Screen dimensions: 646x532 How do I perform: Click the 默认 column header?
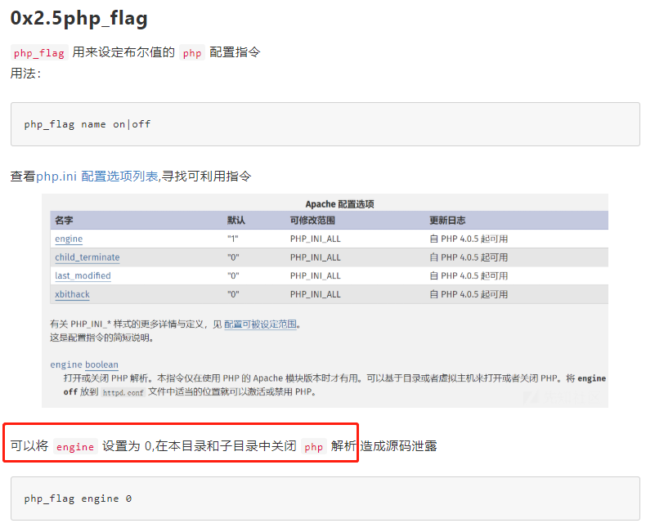236,221
